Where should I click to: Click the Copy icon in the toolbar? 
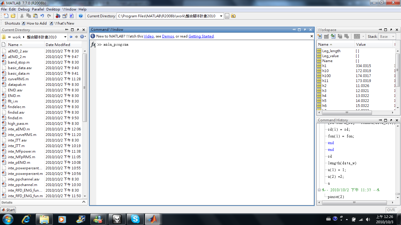coord(28,16)
